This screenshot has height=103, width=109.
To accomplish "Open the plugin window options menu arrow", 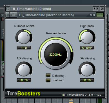I will [x=8, y=9].
